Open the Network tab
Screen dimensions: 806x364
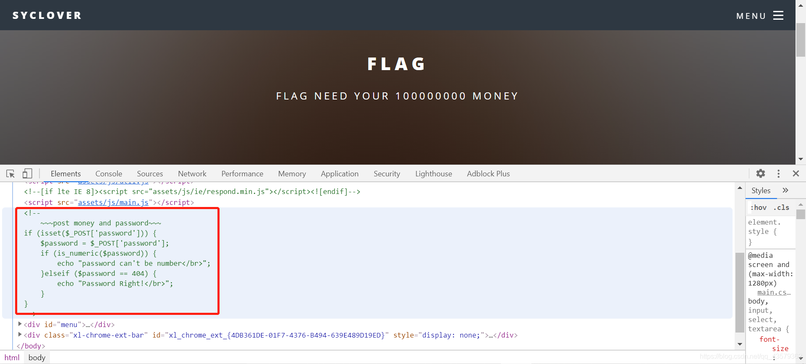[192, 173]
